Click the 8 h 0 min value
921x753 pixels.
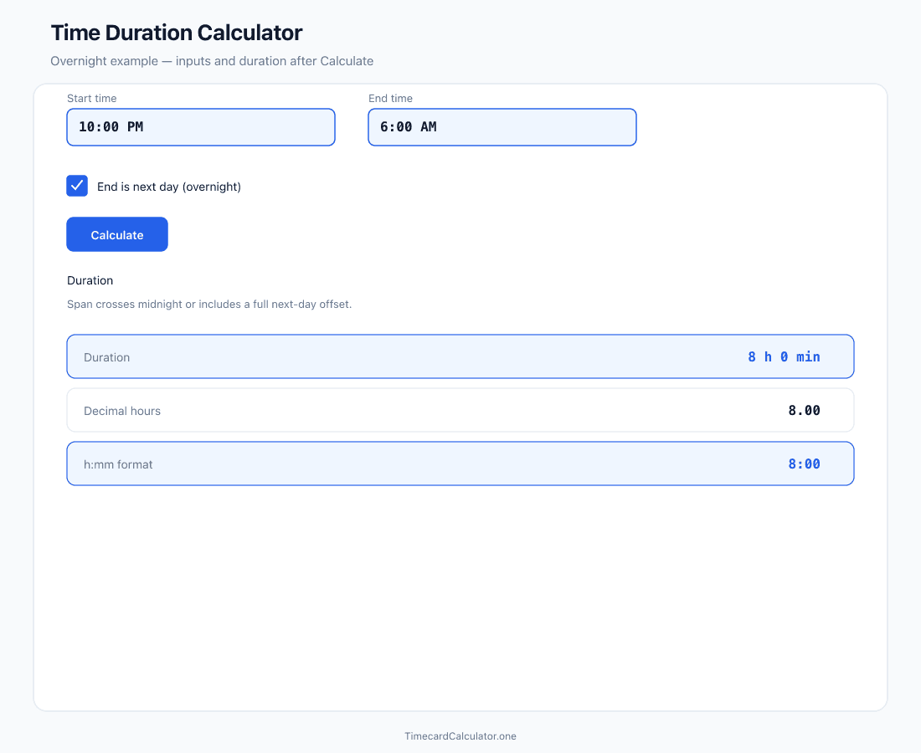(784, 357)
